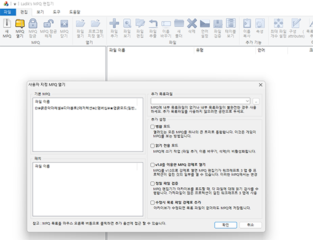Switch to the Tools (도구) ribbon tab
Viewport: 313px width, 240px height.
point(57,12)
